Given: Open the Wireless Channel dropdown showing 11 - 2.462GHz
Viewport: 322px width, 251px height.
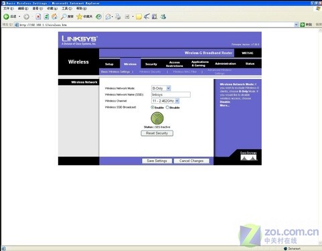Looking at the screenshot, I should [165, 101].
